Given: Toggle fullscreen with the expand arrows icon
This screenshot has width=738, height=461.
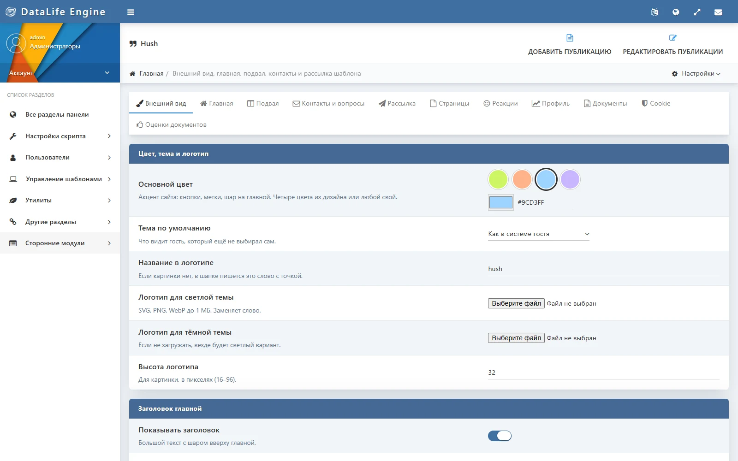Looking at the screenshot, I should pos(697,12).
